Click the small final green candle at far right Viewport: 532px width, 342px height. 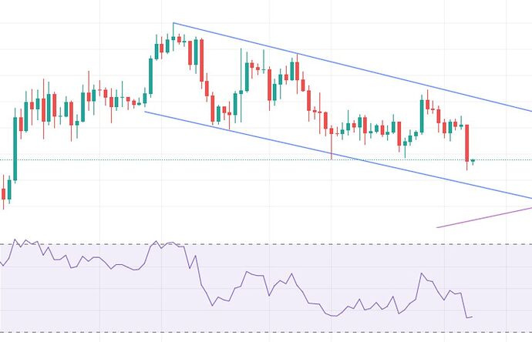tap(473, 161)
